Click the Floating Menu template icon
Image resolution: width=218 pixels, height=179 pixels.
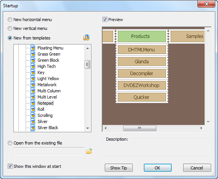[33, 48]
